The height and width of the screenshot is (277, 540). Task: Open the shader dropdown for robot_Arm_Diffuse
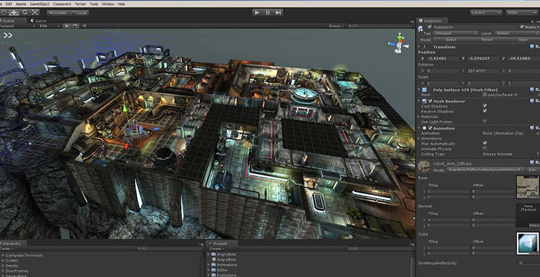(486, 169)
